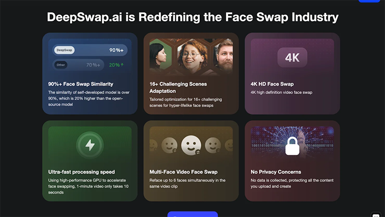Click the blue button at bottom center

(x=192, y=214)
